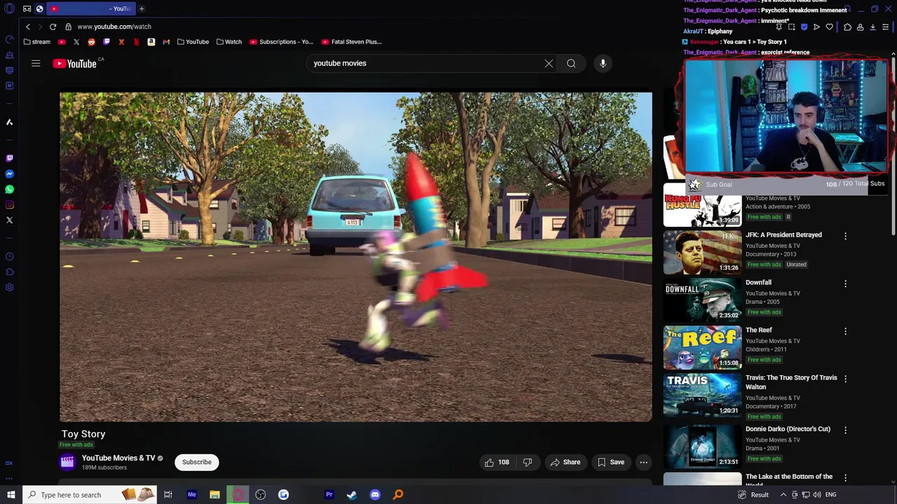Open Donnie Darko (Director's Cut) title
The width and height of the screenshot is (897, 504).
click(788, 428)
